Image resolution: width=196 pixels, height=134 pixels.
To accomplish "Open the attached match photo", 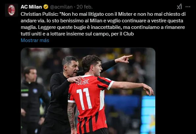I will (88, 91).
